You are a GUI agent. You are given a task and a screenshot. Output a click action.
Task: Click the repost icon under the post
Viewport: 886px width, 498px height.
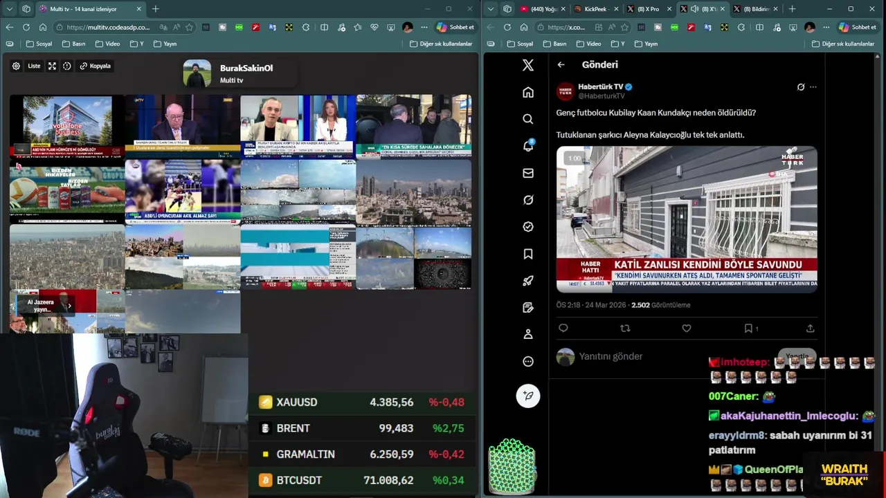(625, 329)
